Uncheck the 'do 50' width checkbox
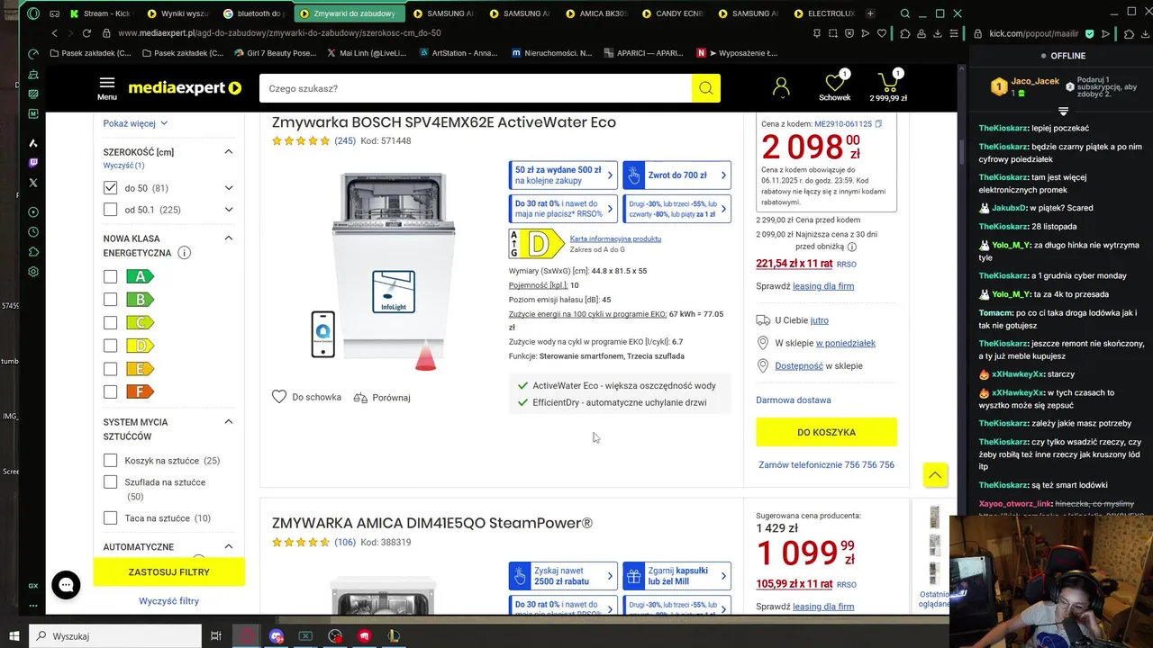This screenshot has width=1153, height=648. coord(110,187)
